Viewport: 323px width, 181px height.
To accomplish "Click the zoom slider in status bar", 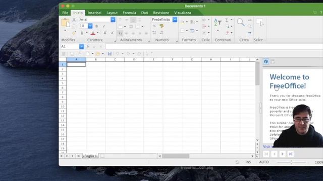I will tap(292, 162).
